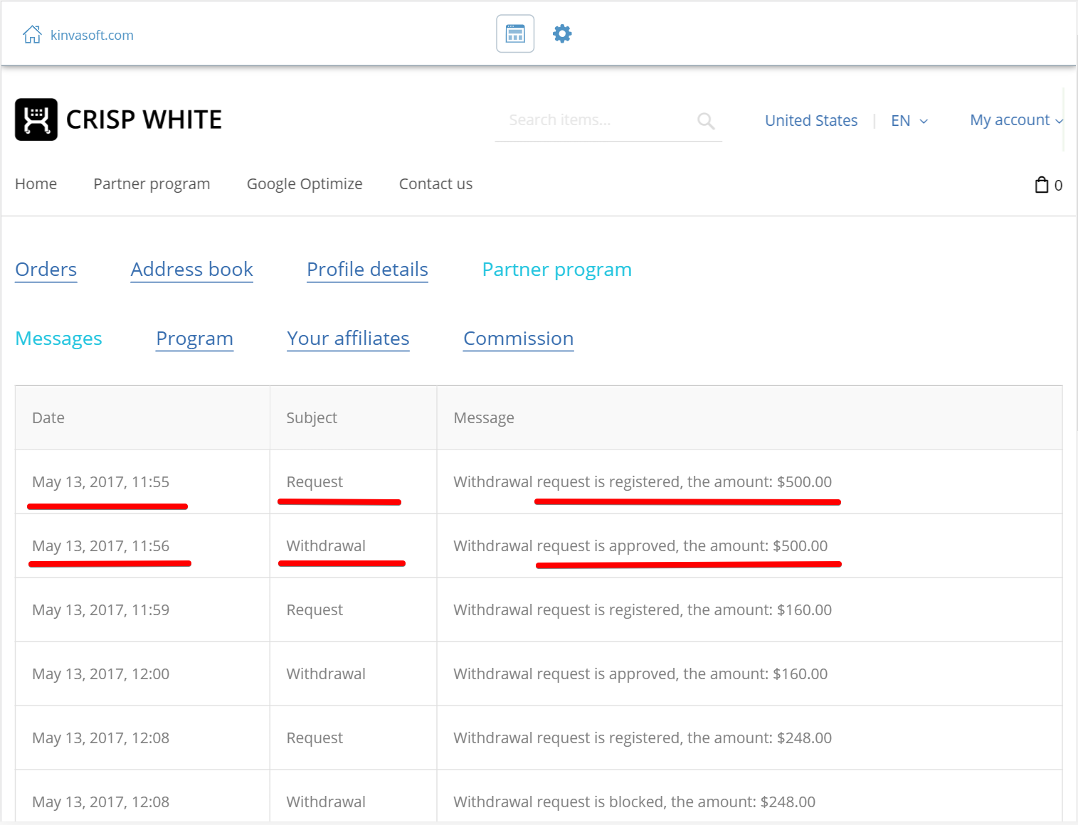Switch to the Orders tab
Image resolution: width=1078 pixels, height=825 pixels.
[46, 270]
